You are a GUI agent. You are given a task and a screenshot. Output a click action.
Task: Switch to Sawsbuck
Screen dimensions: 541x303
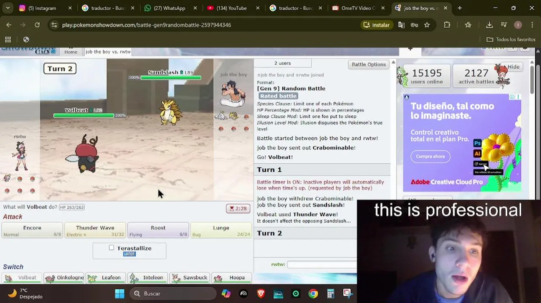[190, 278]
